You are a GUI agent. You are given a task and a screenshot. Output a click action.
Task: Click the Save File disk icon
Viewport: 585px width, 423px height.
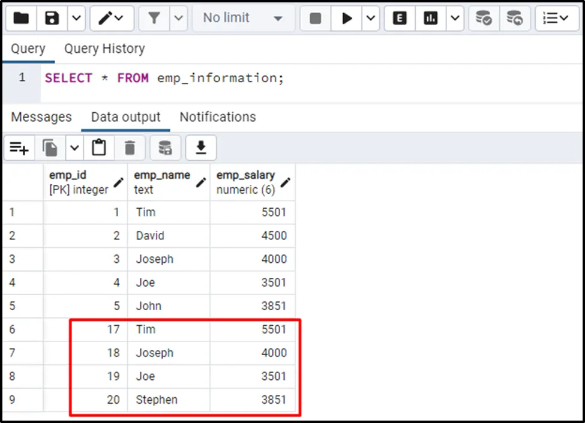[53, 19]
